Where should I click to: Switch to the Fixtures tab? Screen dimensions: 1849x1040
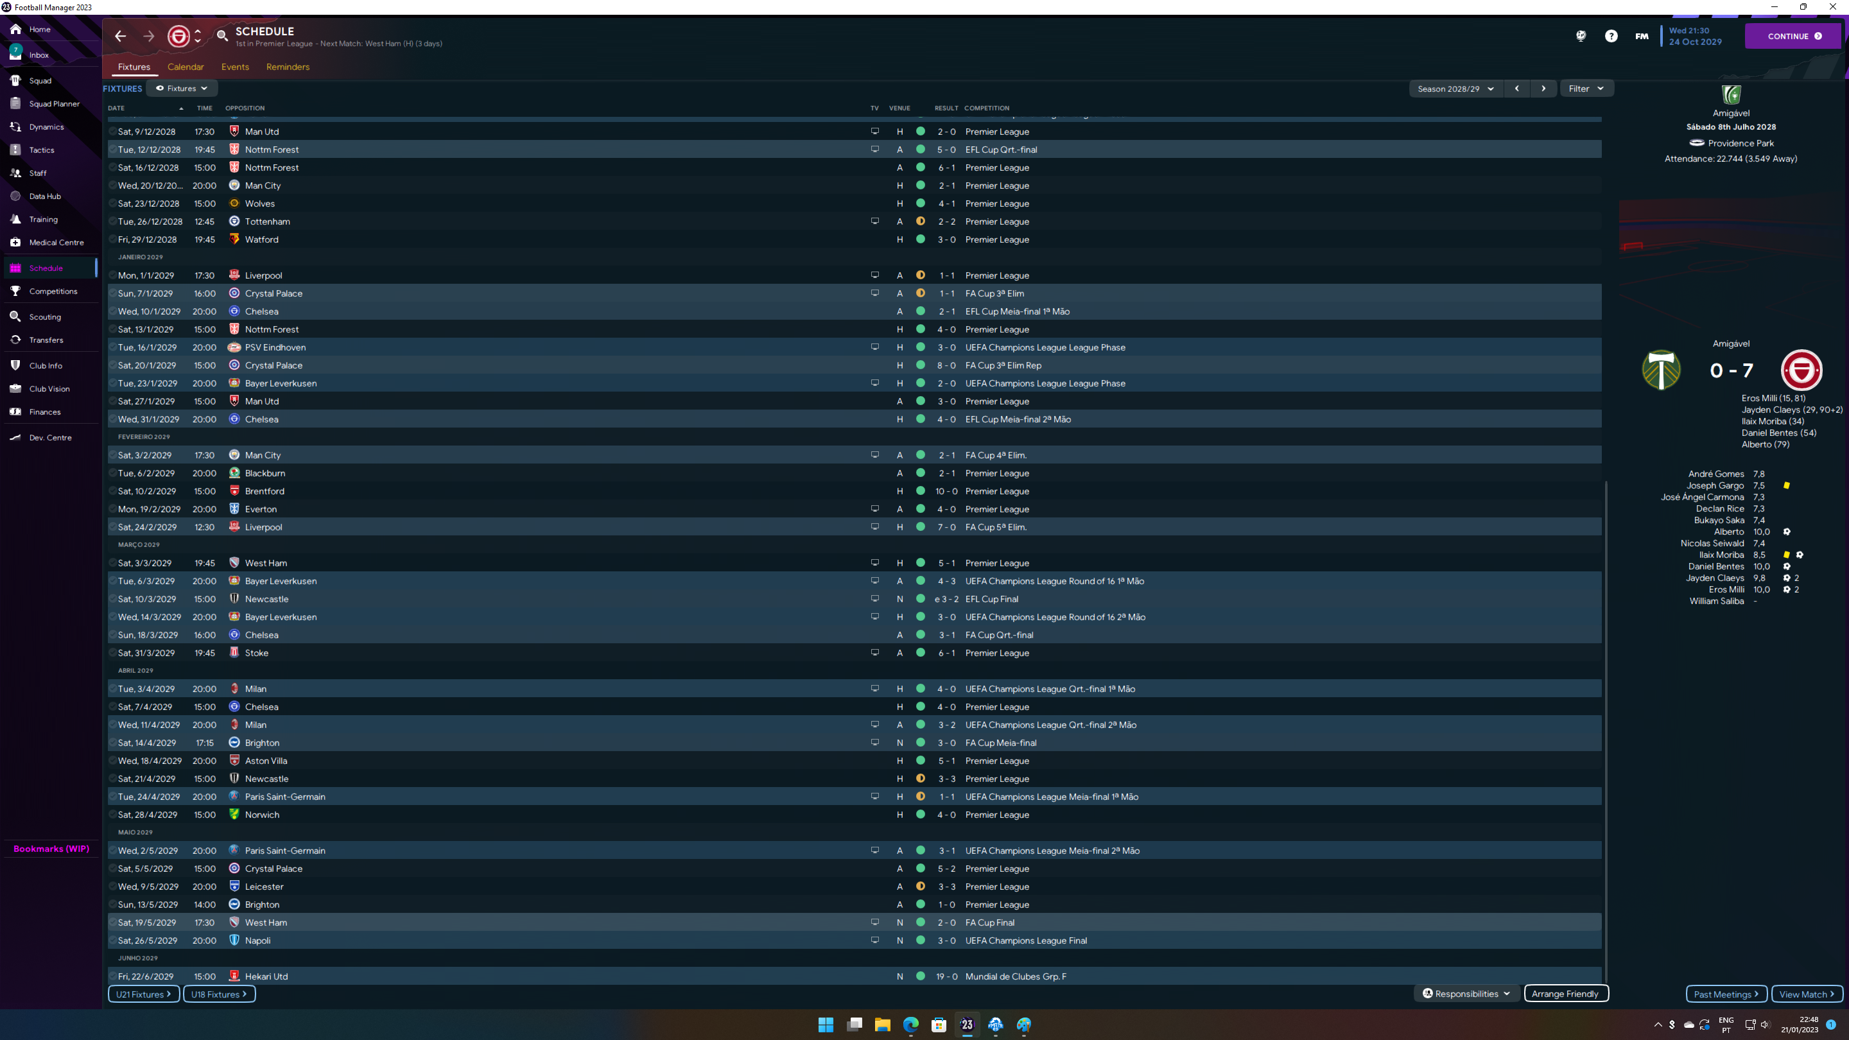point(134,67)
